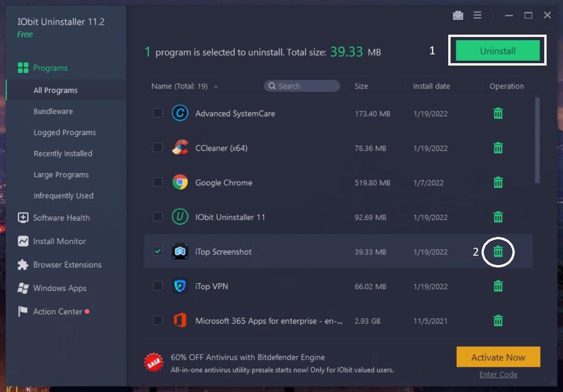Click the 519.80 MB size value
This screenshot has width=563, height=392.
click(372, 183)
